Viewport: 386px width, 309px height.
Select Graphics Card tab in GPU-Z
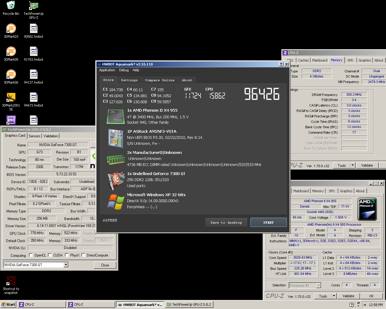(x=15, y=135)
